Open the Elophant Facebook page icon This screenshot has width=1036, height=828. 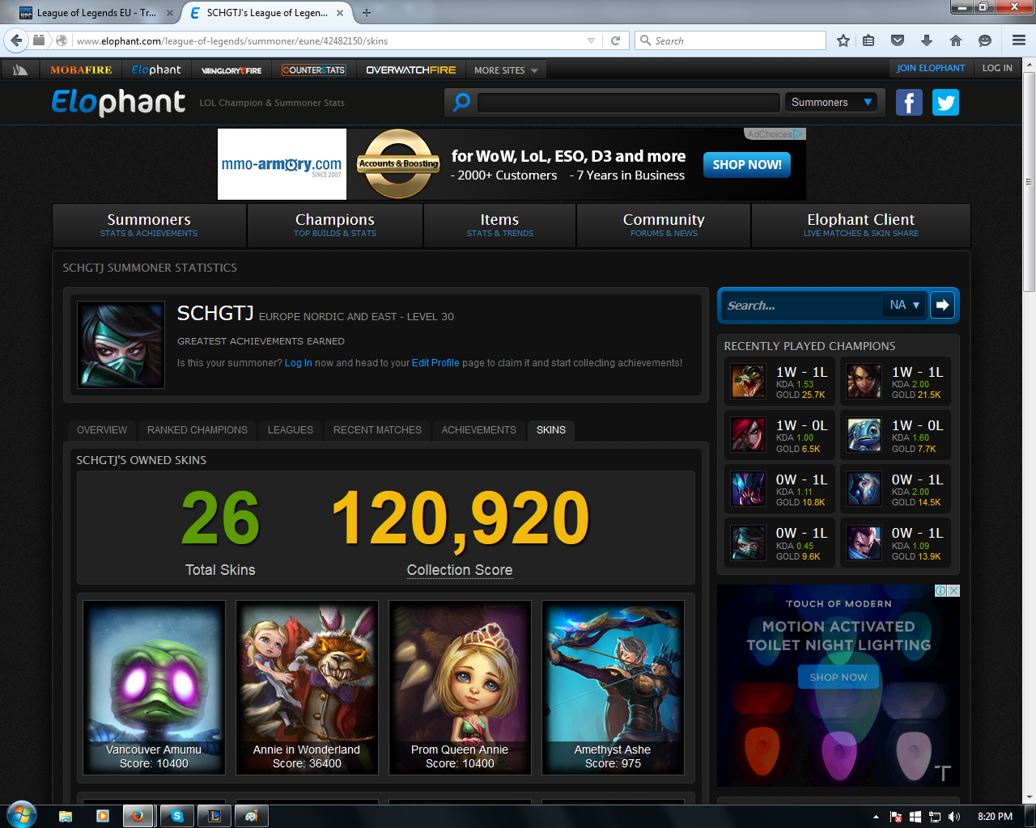(x=909, y=103)
